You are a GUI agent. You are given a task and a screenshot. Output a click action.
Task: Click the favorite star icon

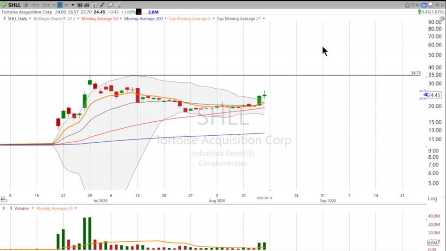[x=407, y=5]
